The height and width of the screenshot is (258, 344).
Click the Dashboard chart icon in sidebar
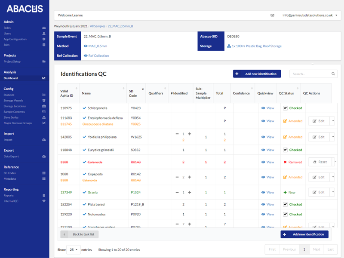tap(44, 78)
